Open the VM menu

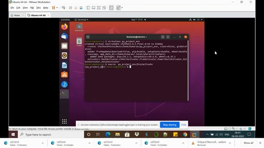(x=32, y=8)
